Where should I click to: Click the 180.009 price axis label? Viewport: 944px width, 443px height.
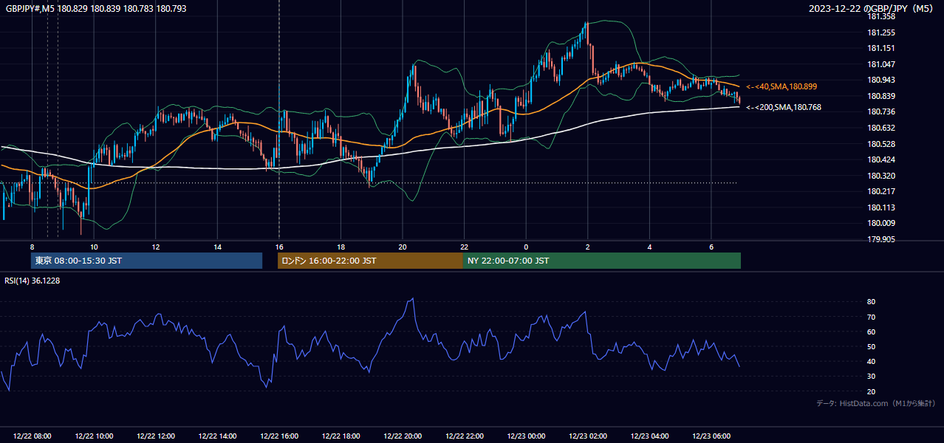coord(882,223)
